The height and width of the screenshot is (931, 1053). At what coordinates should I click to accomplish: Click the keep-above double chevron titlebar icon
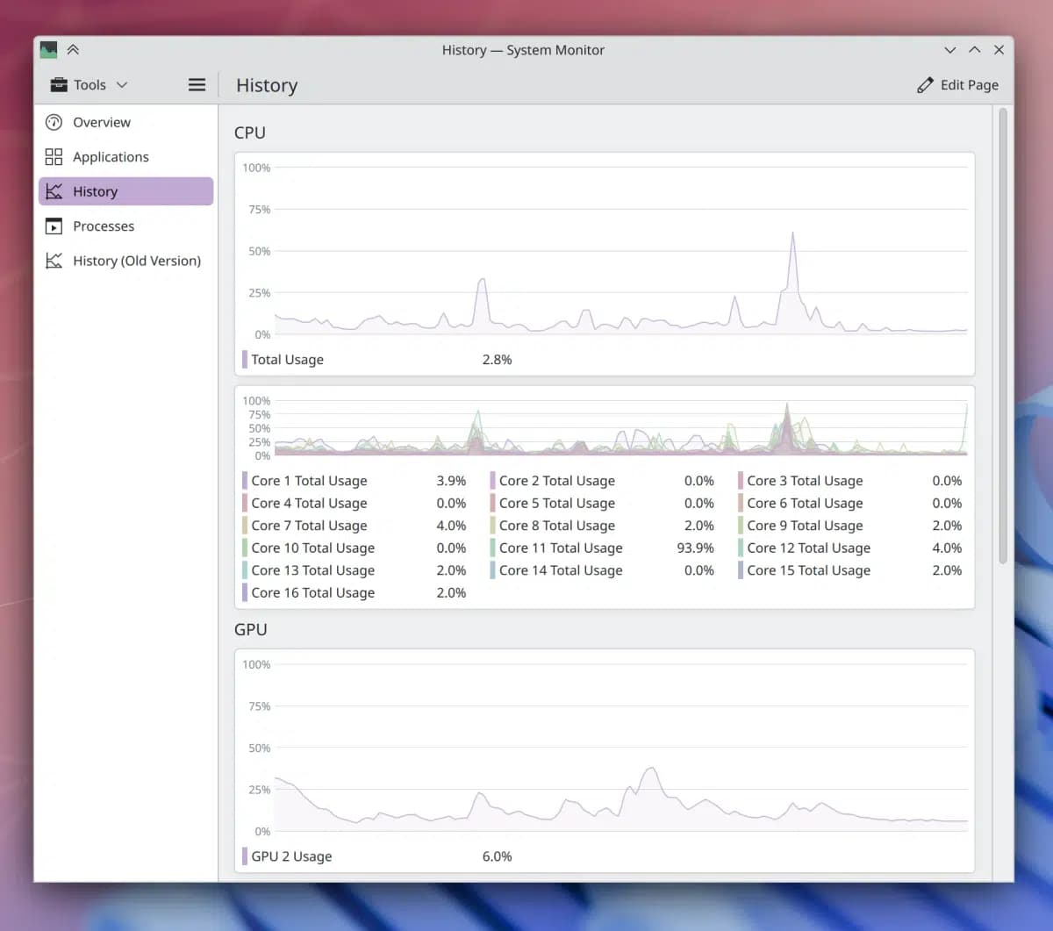coord(73,50)
